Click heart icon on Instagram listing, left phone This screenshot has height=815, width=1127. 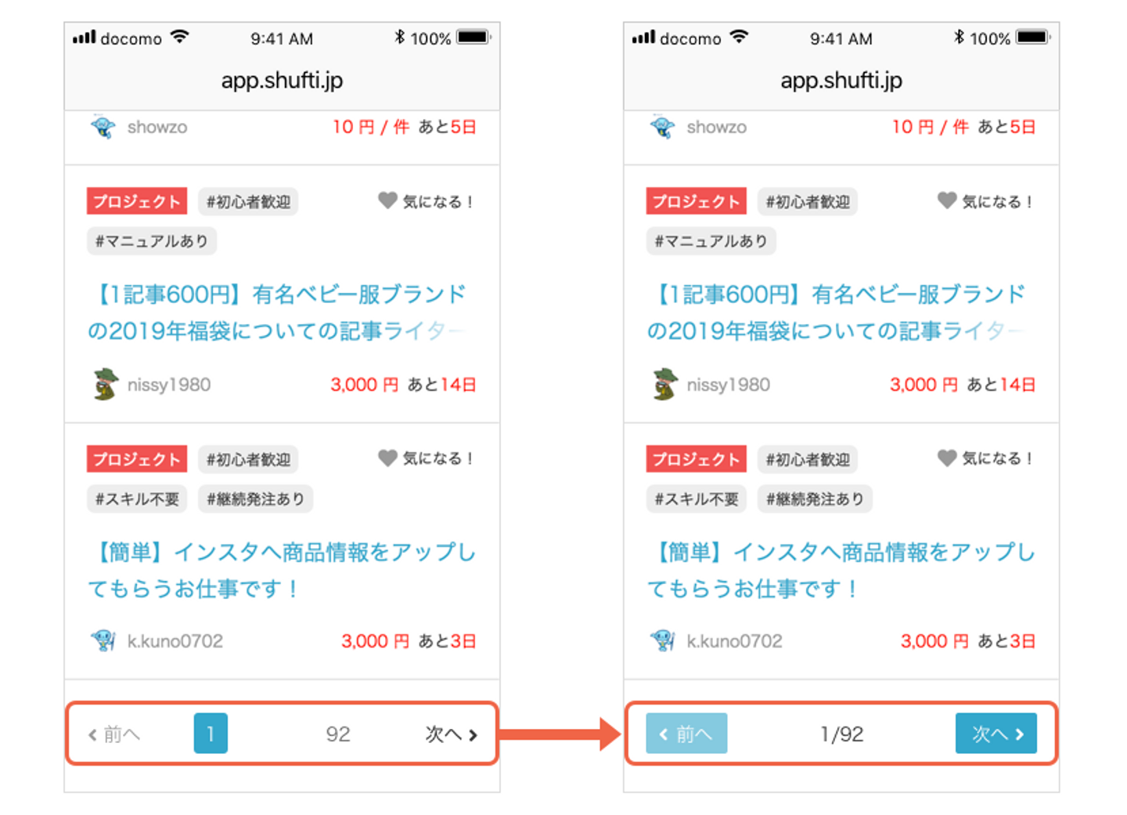[x=387, y=458]
